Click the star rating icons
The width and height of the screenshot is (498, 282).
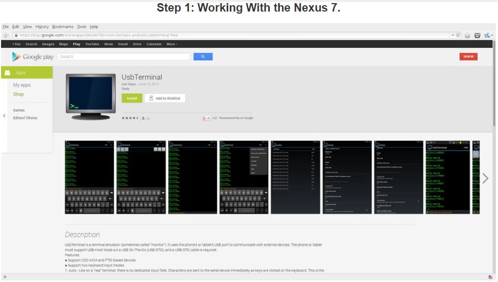[130, 118]
